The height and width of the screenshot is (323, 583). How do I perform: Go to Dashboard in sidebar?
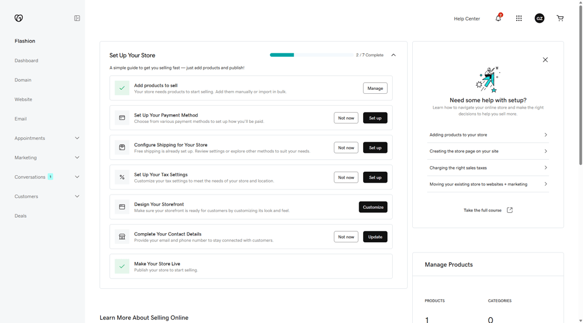[x=26, y=60]
